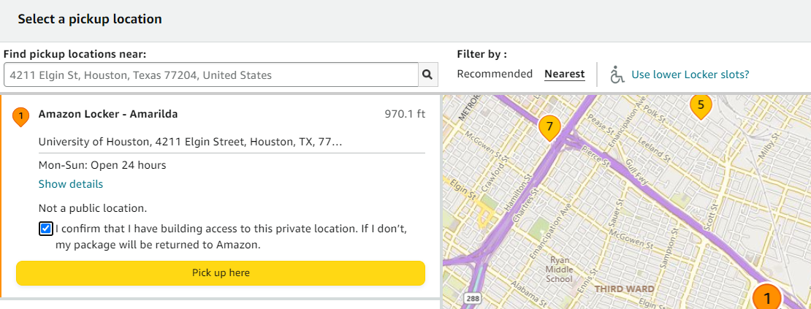Filter locations by Nearest
Screen dimensions: 811x309
(x=564, y=74)
